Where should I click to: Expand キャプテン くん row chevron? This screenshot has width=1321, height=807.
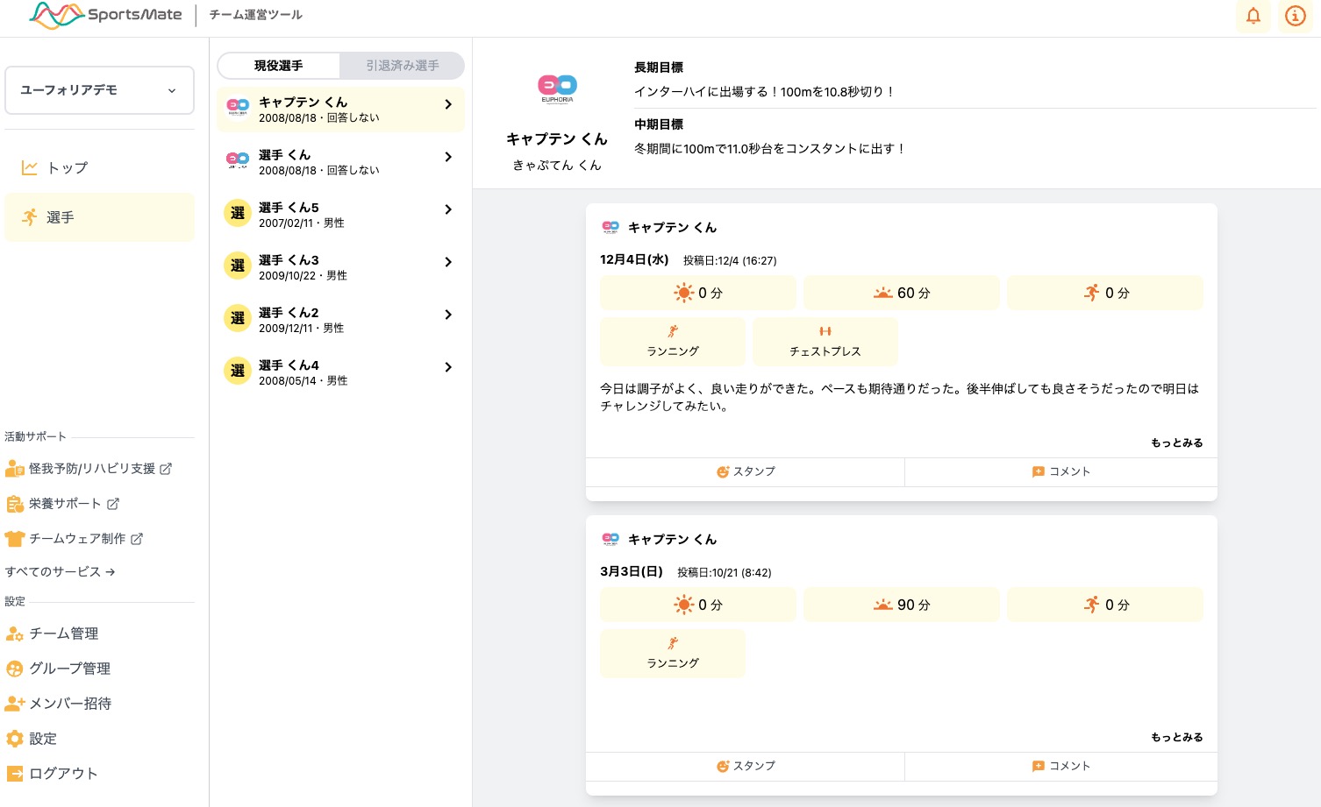[448, 104]
